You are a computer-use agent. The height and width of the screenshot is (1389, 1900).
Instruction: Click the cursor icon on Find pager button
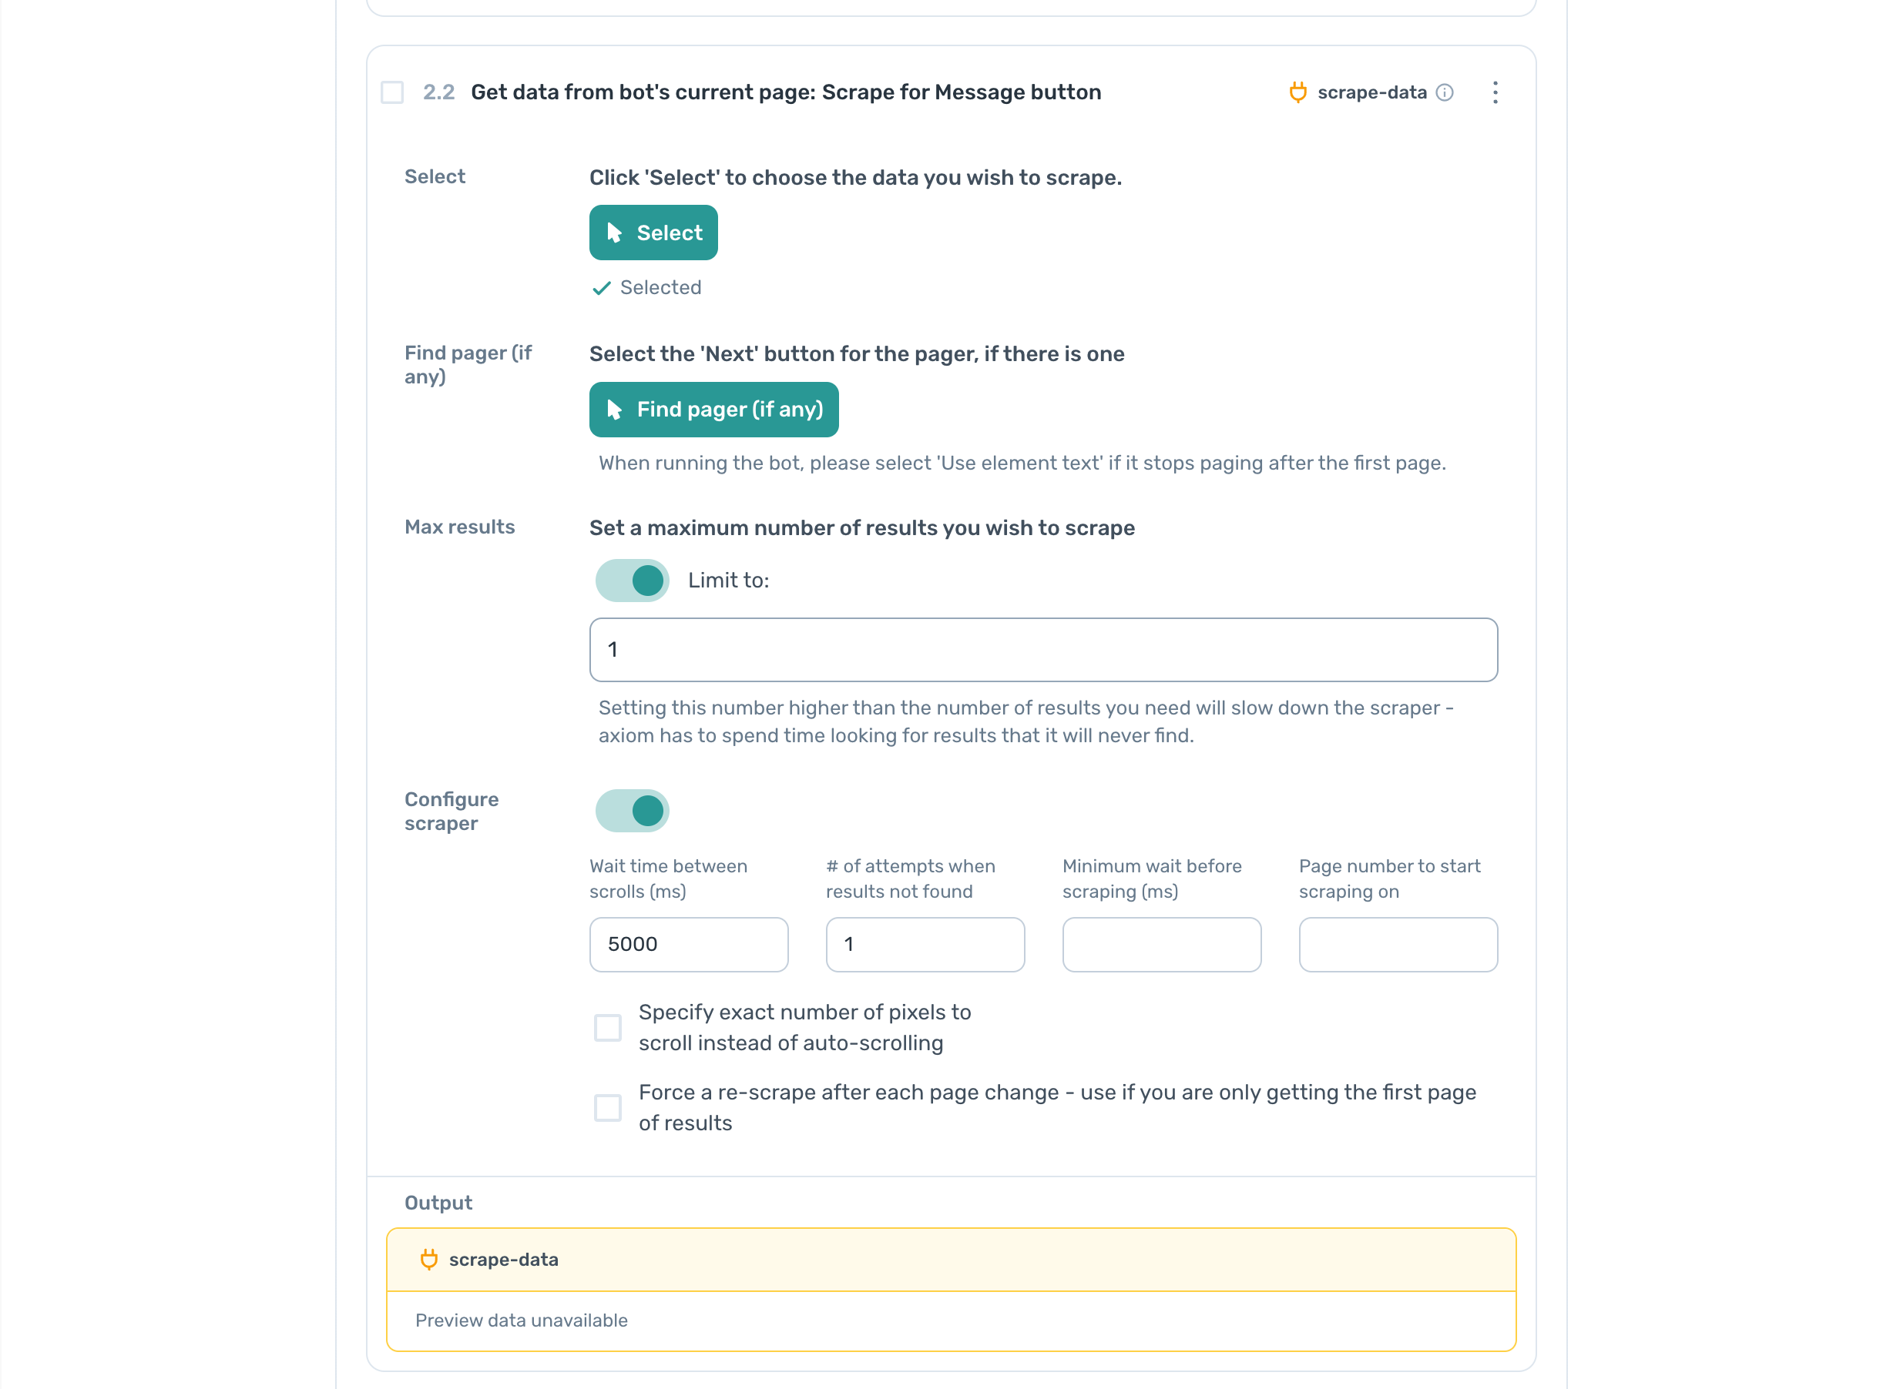tap(615, 410)
